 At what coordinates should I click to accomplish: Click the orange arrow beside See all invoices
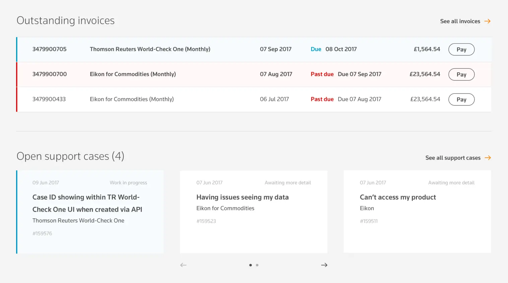point(488,21)
